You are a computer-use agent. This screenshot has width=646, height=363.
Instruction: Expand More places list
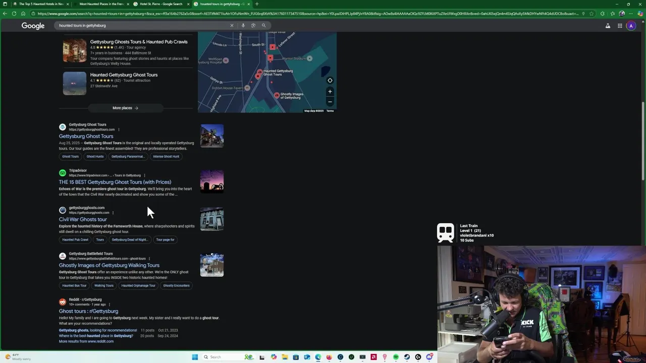126,108
